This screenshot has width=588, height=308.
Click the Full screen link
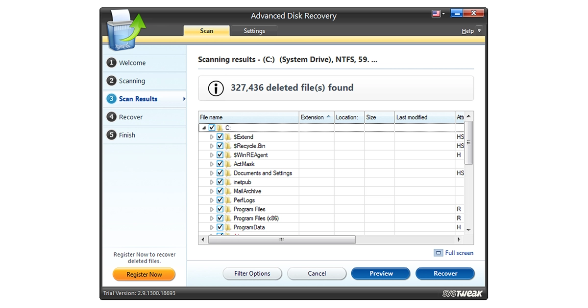[459, 253]
